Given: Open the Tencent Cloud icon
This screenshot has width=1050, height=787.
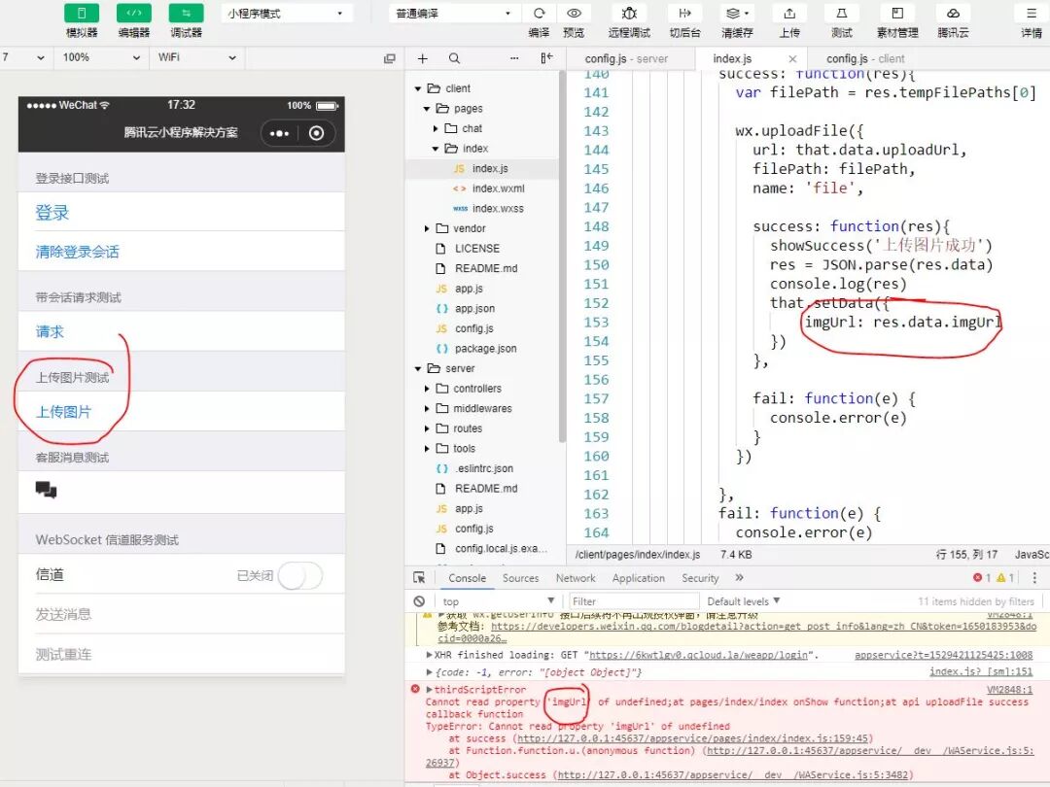Looking at the screenshot, I should coord(953,14).
